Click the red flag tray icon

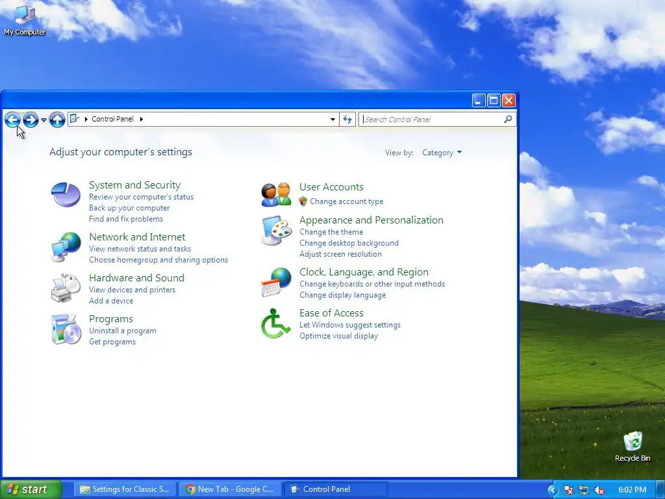[x=568, y=490]
